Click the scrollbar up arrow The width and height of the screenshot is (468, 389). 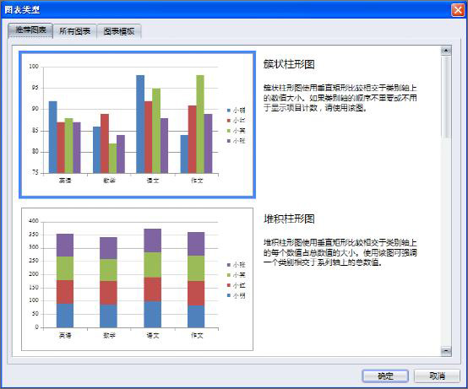446,51
